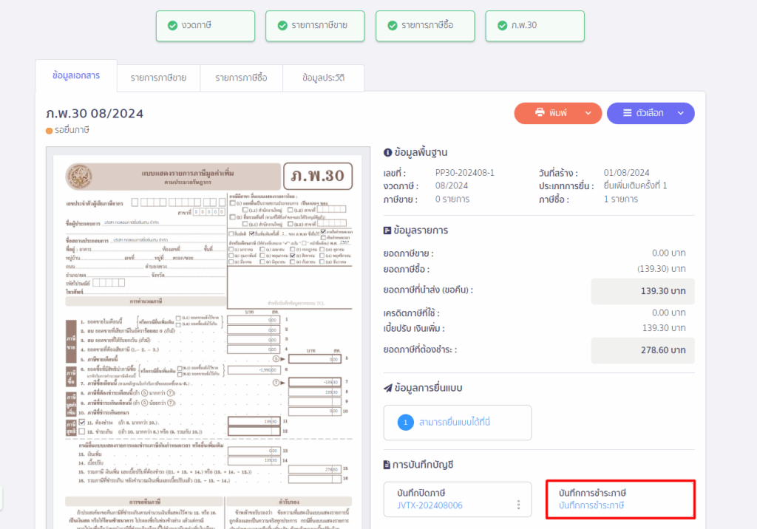Click the list icon on ตัวเลือก button
The height and width of the screenshot is (529, 757).
pyautogui.click(x=628, y=113)
